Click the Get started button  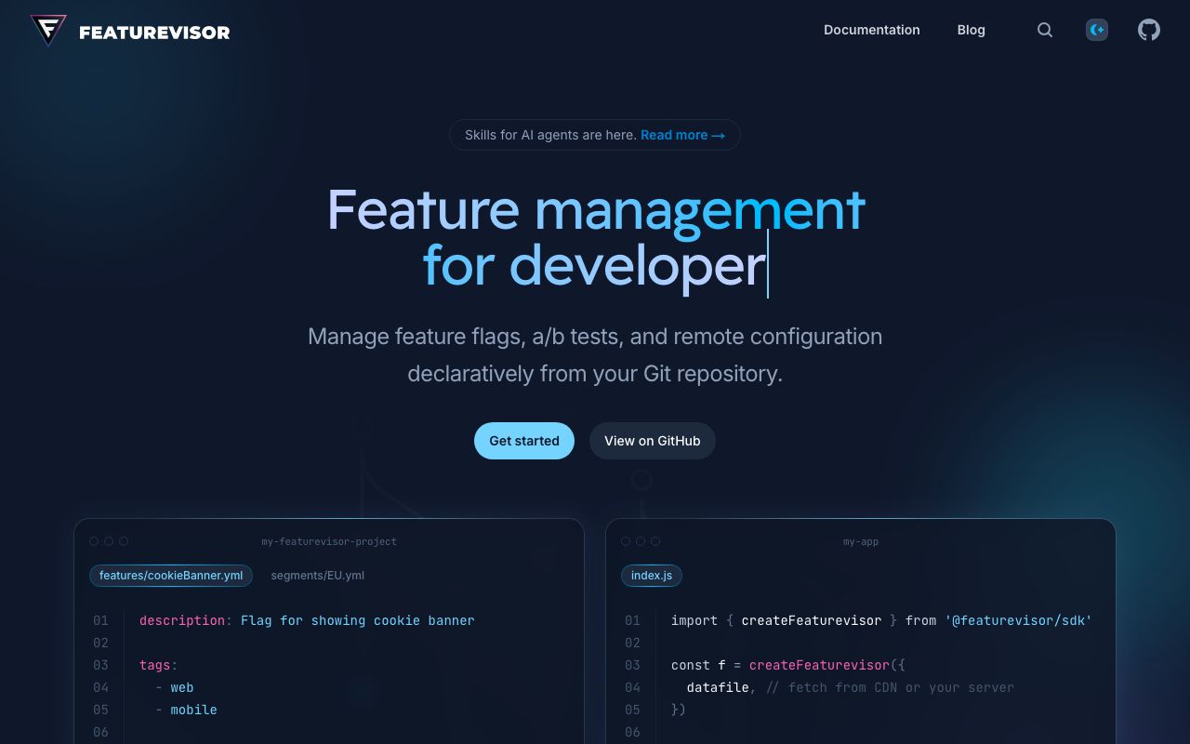click(x=524, y=441)
